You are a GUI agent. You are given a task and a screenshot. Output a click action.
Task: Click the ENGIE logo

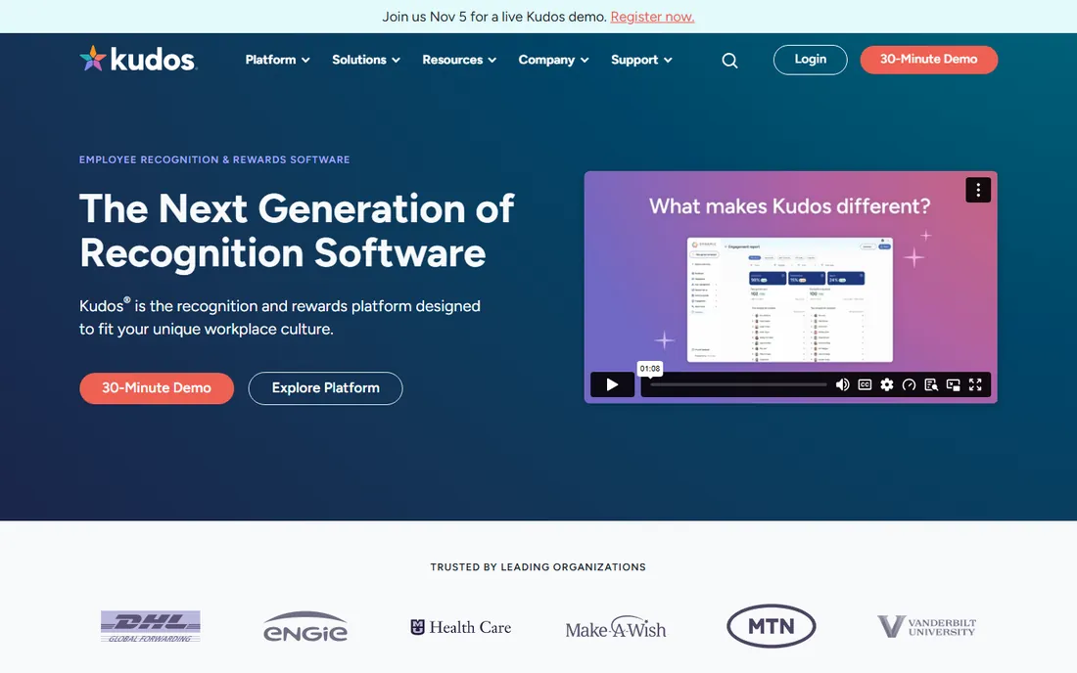coord(305,627)
